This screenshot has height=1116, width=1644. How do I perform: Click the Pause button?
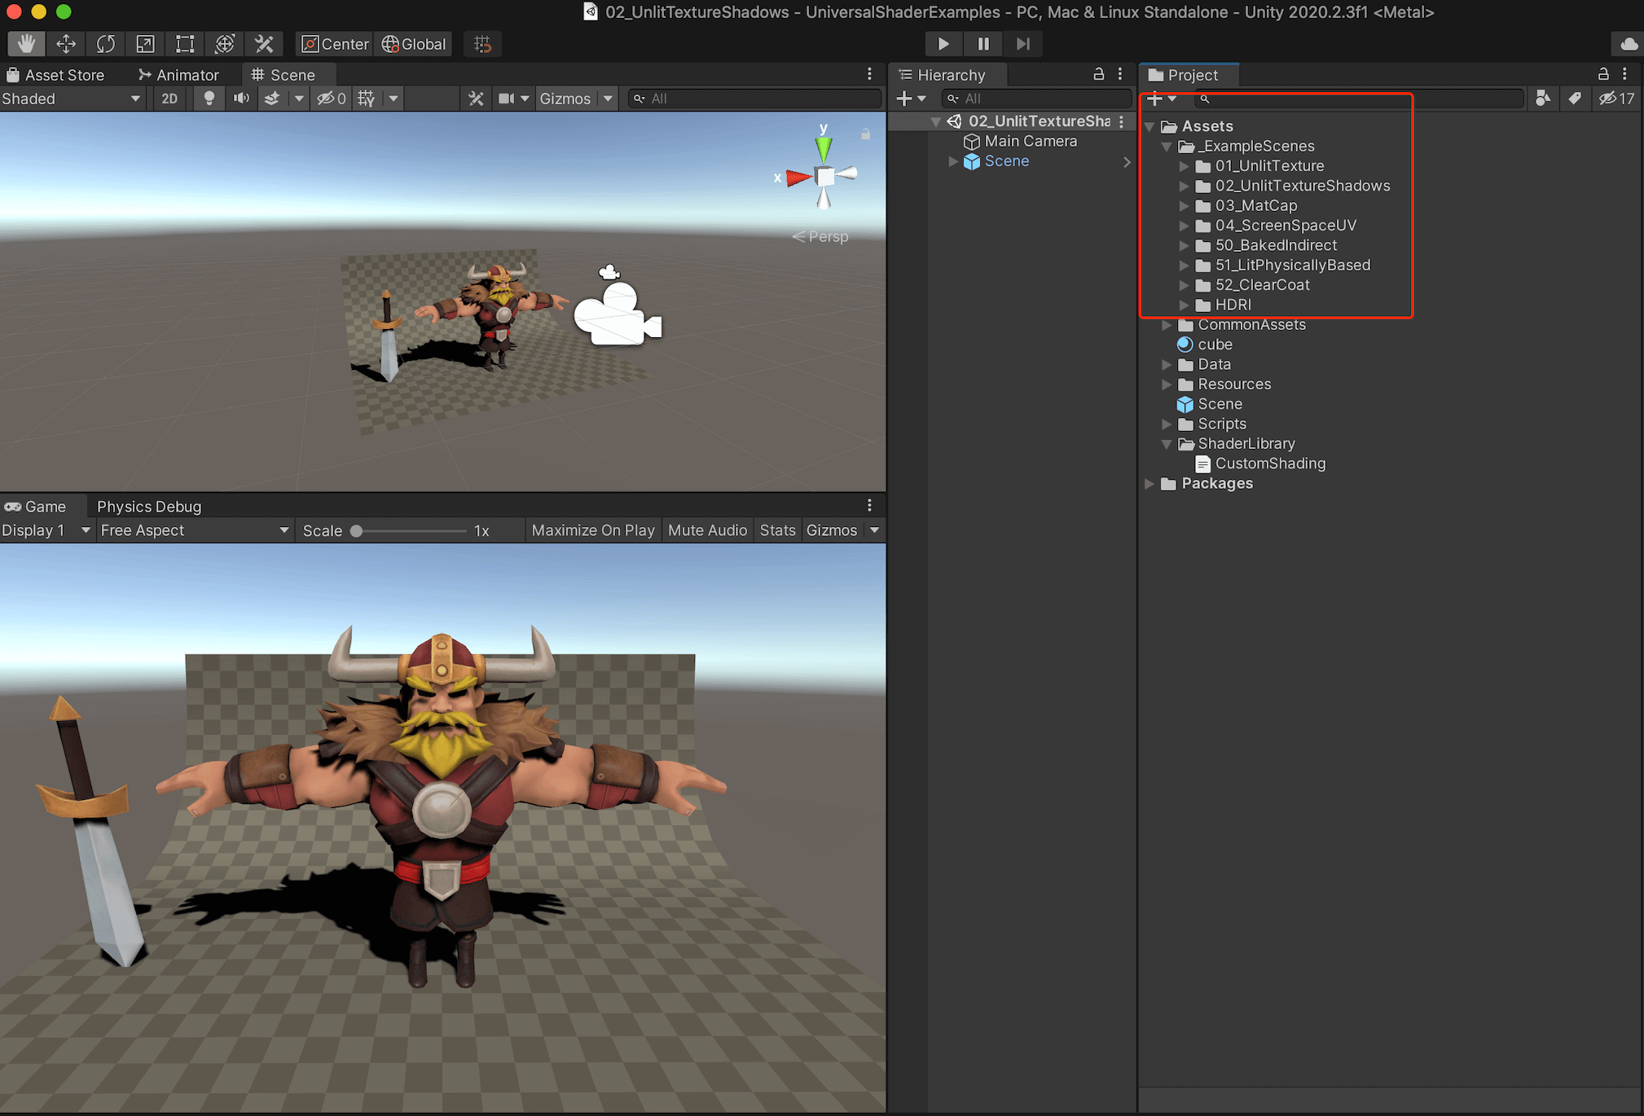pyautogui.click(x=983, y=44)
